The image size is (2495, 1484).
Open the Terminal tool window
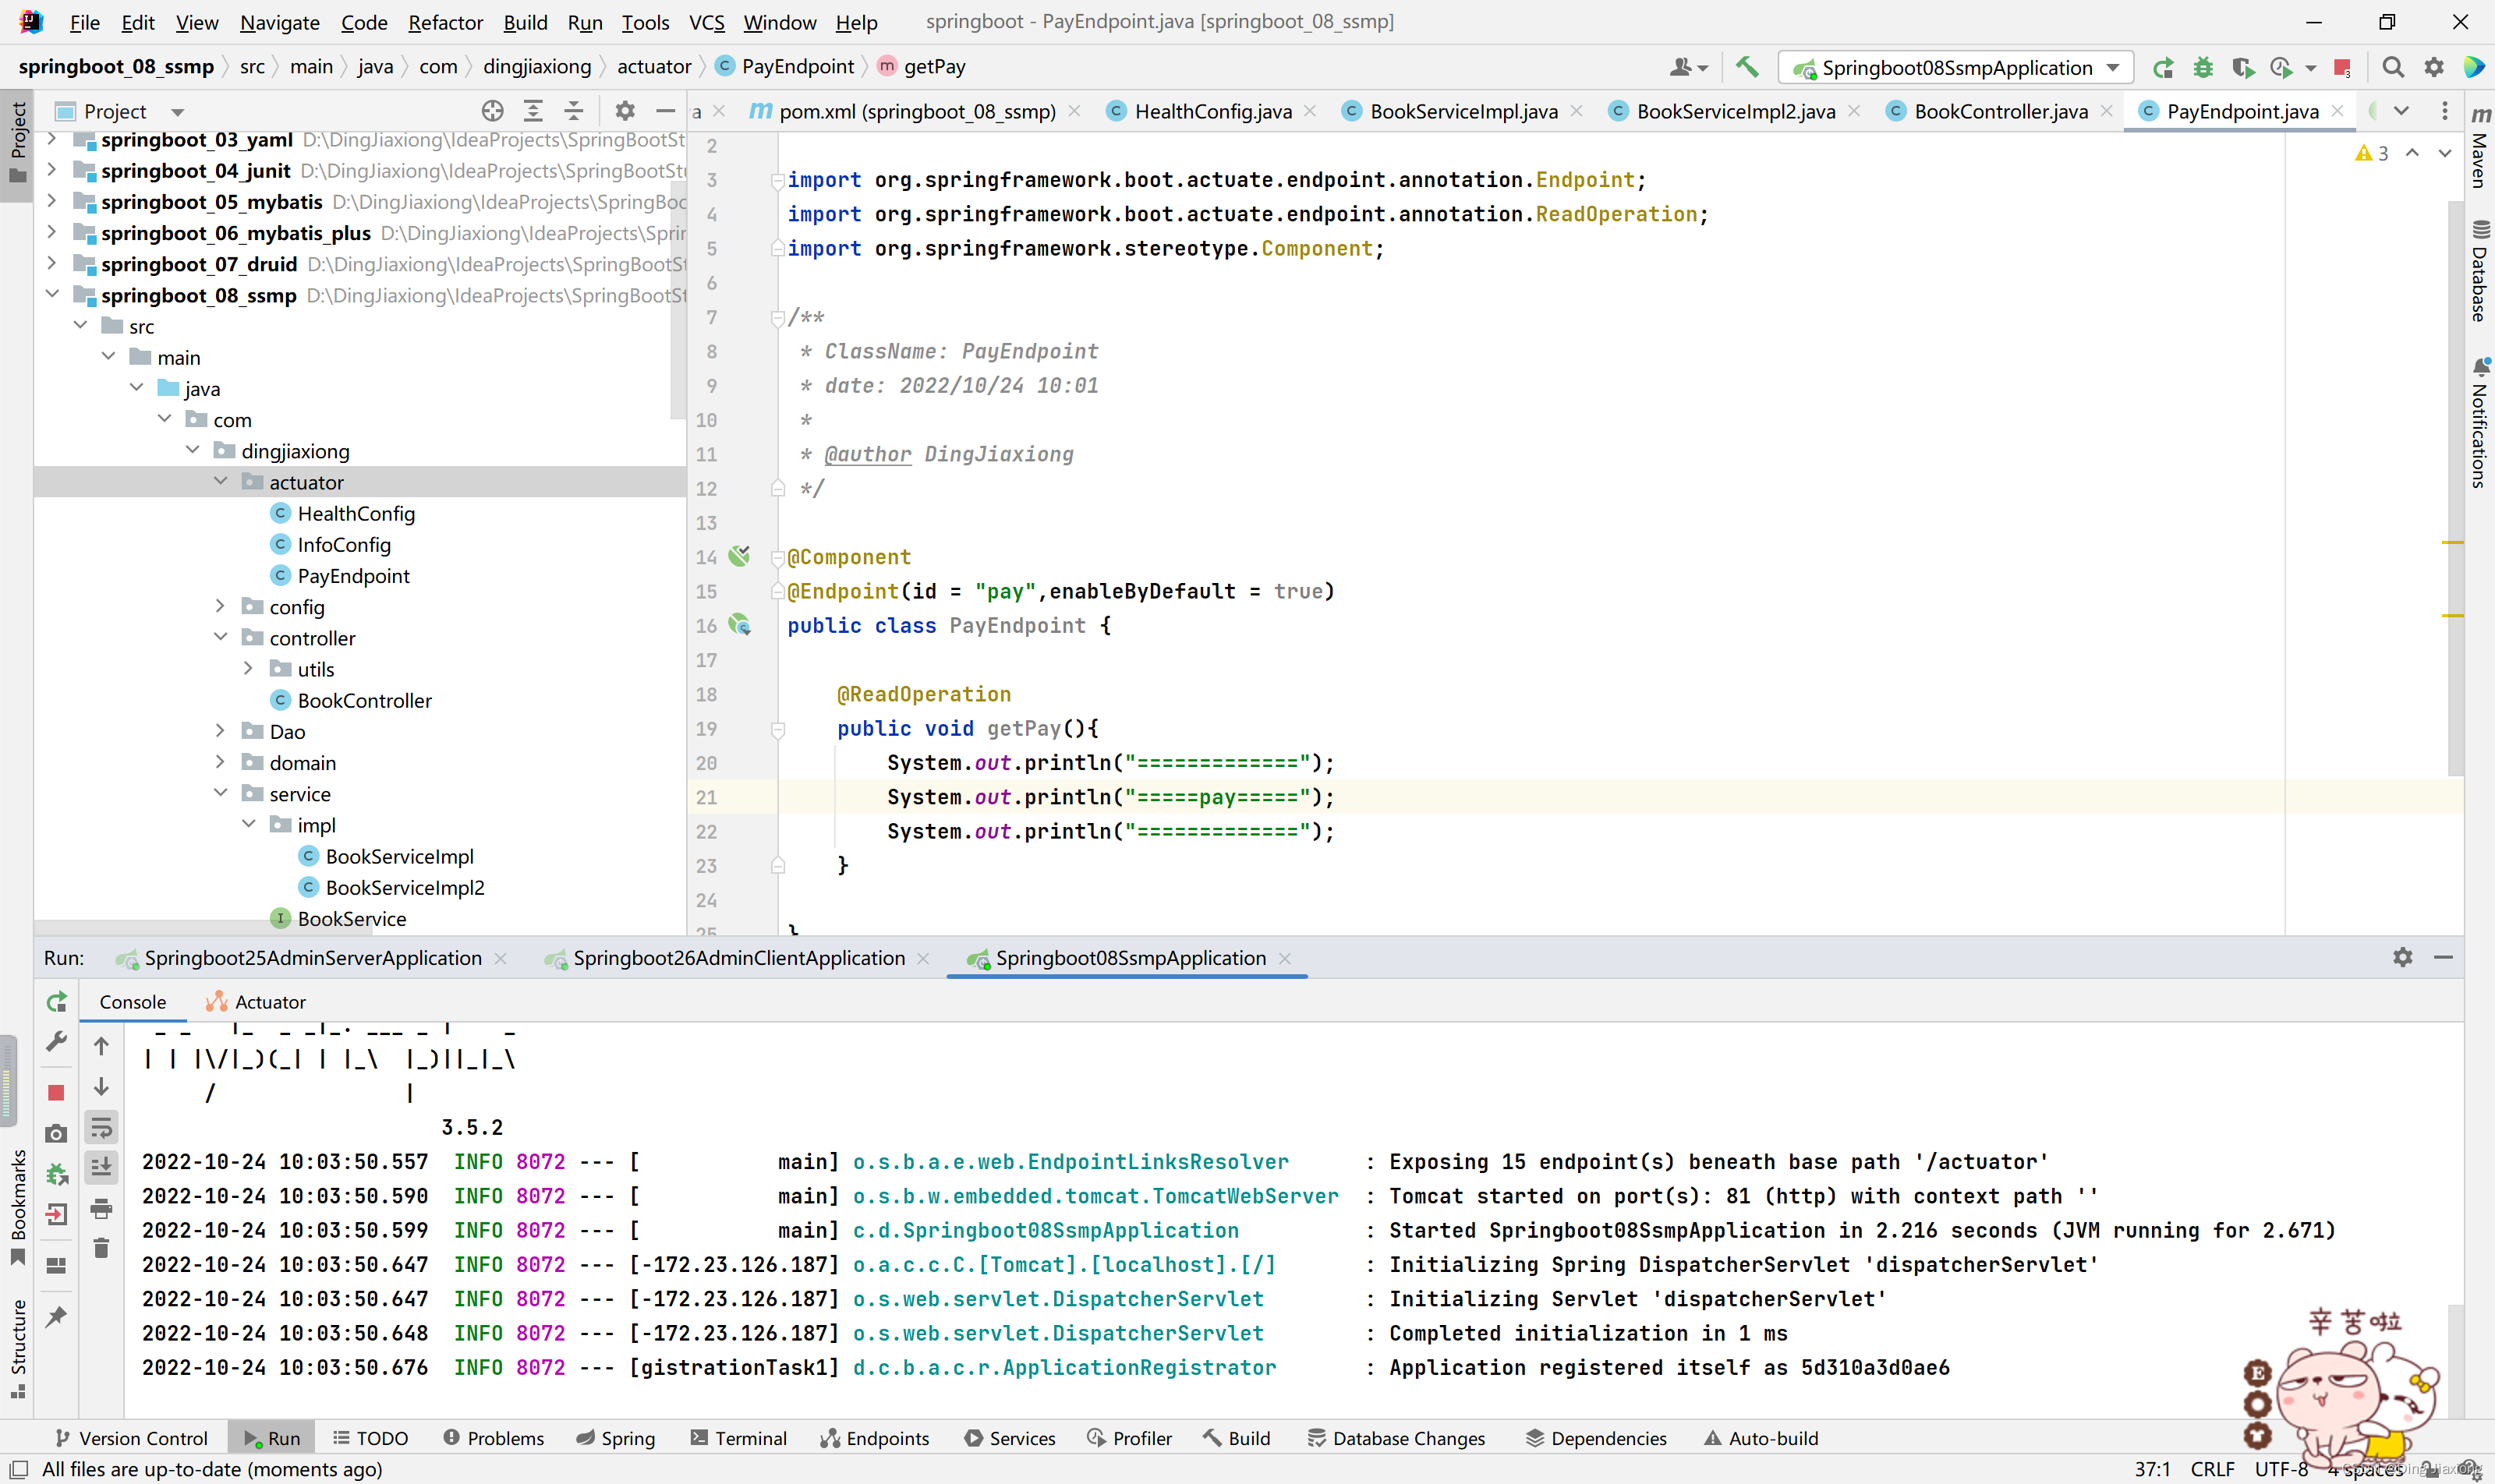pos(739,1438)
